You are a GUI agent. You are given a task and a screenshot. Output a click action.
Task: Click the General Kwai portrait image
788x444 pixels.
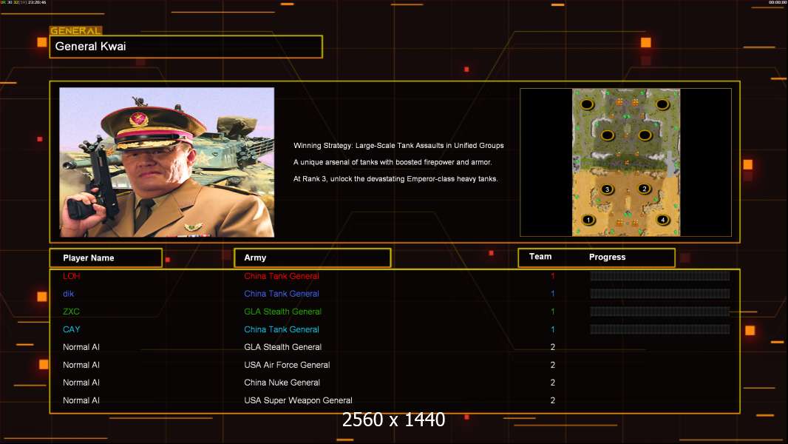(x=167, y=162)
